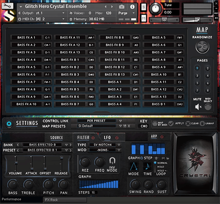Click the camera snapshot icon

point(121,7)
